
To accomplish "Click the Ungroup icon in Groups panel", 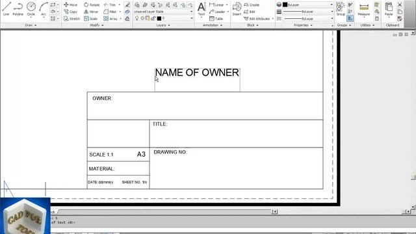I will click(350, 5).
